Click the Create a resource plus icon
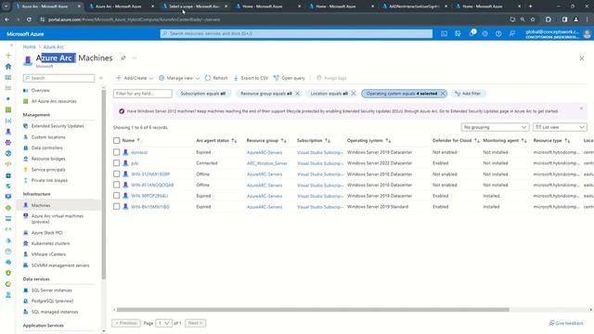This screenshot has height=334, width=594. (8, 56)
